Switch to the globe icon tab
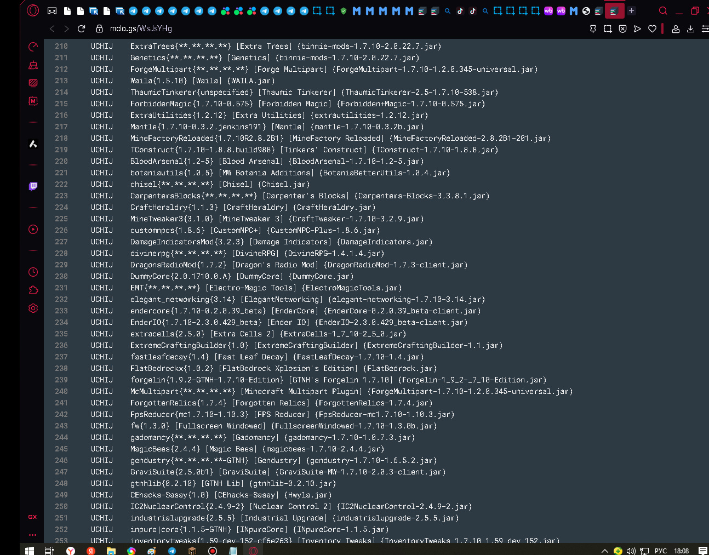Screen dimensions: 709x555 [x=586, y=10]
